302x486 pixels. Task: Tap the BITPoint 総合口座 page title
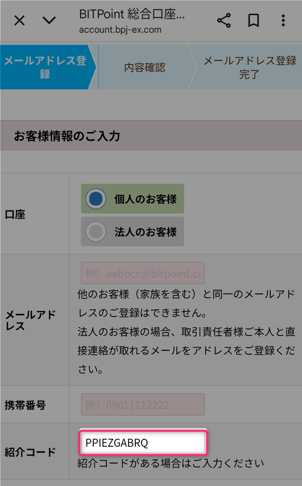coord(132,14)
